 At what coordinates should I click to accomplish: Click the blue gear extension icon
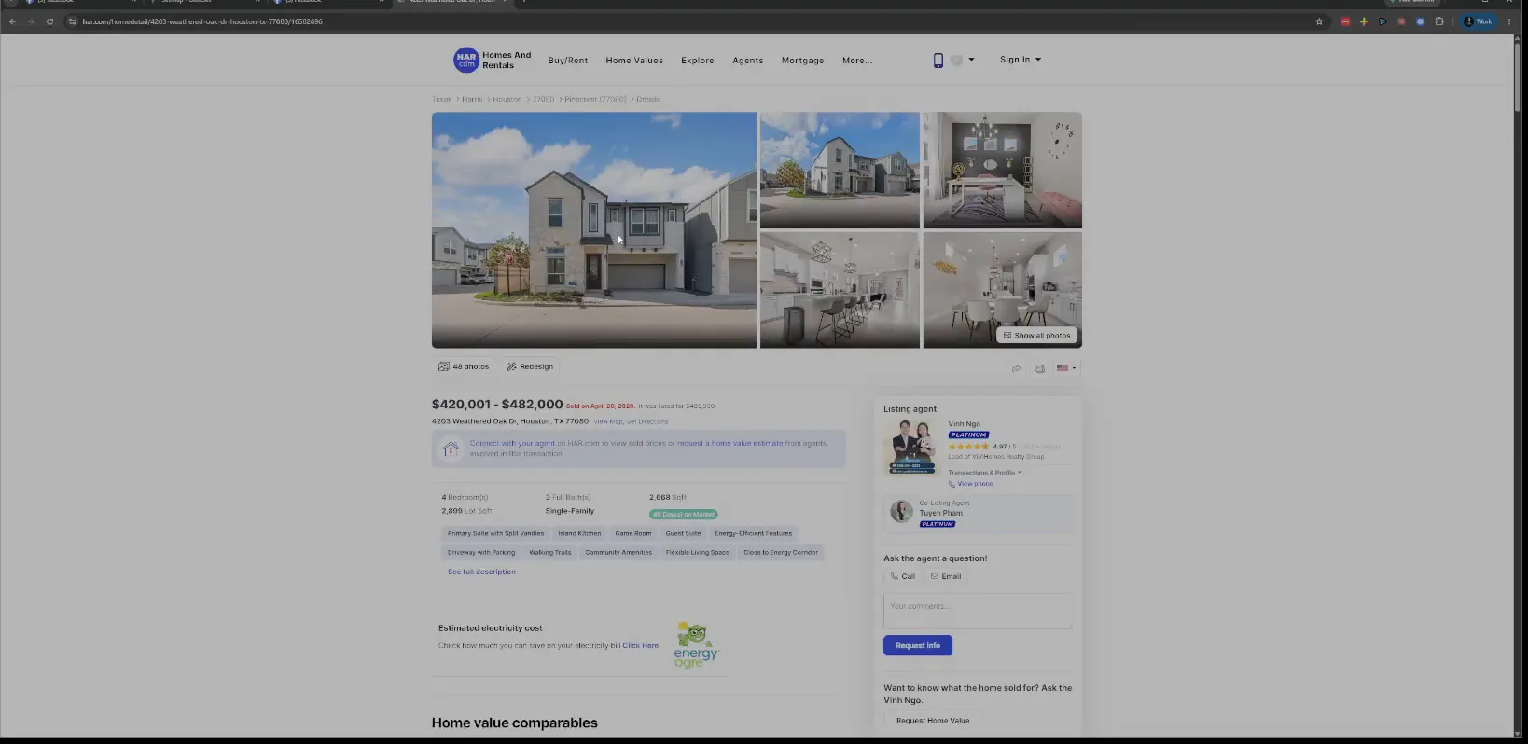[x=1420, y=21]
